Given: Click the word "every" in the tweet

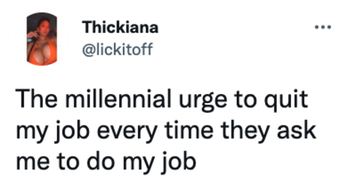Looking at the screenshot, I should 127,132.
